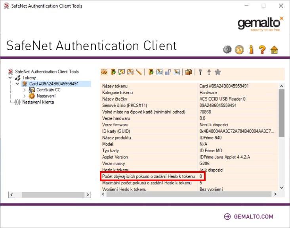The image size is (290, 228).
Task: Expand the Certifikáty CC node
Action: click(25, 90)
